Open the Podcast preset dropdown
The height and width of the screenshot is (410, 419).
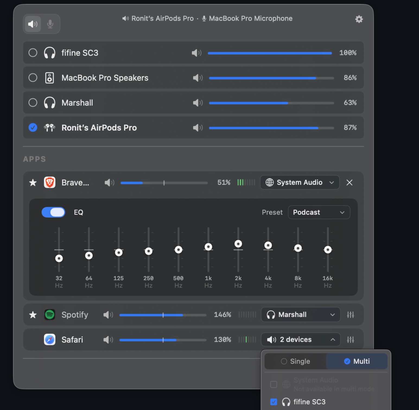(319, 212)
